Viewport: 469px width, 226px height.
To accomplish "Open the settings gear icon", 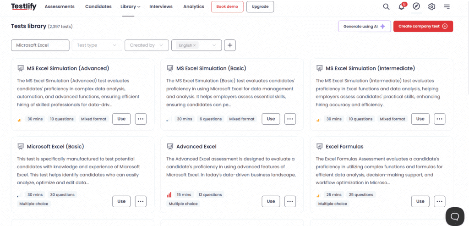I will pyautogui.click(x=431, y=6).
